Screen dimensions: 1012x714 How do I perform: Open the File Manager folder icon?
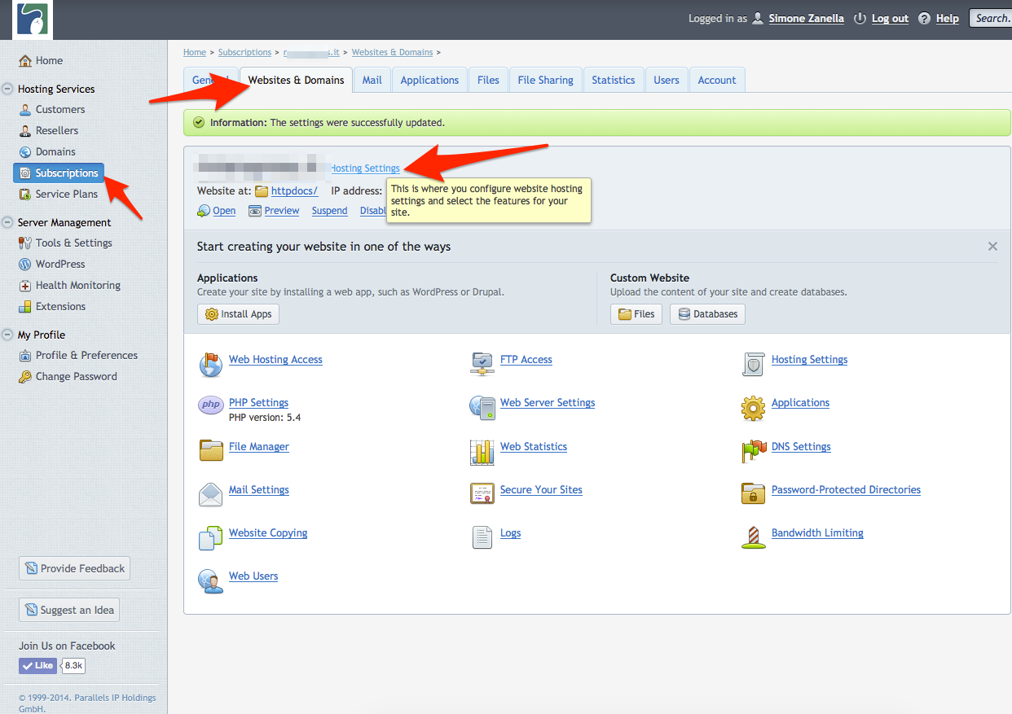click(x=211, y=450)
